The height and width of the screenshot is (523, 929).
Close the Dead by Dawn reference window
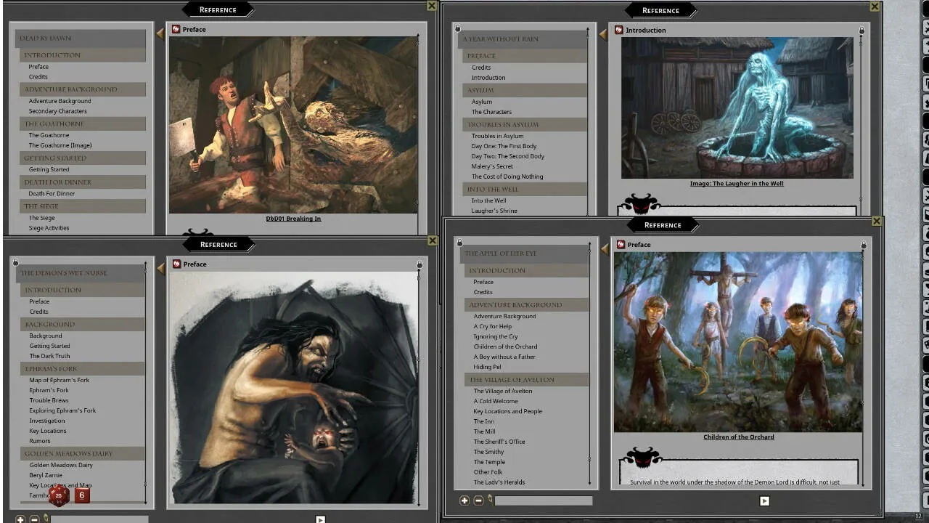(x=432, y=6)
